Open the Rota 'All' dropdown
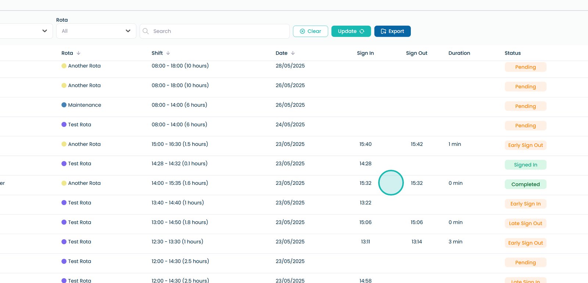588x283 pixels. click(x=96, y=31)
